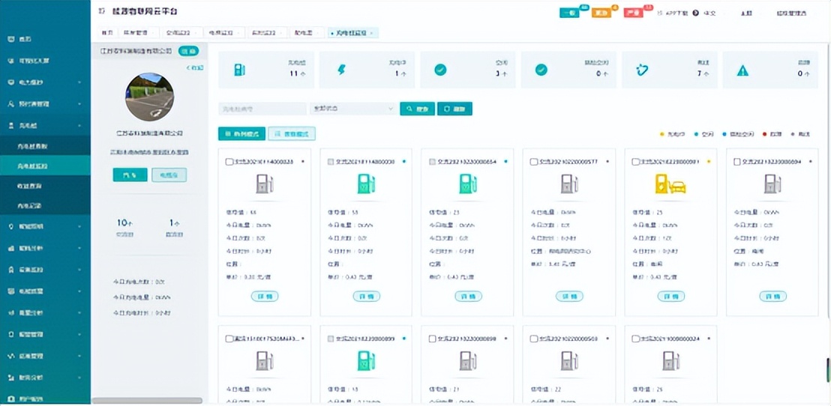Collapse the 充电桩 sidebar section chevron
Viewport: 831px width, 406px height.
79,126
